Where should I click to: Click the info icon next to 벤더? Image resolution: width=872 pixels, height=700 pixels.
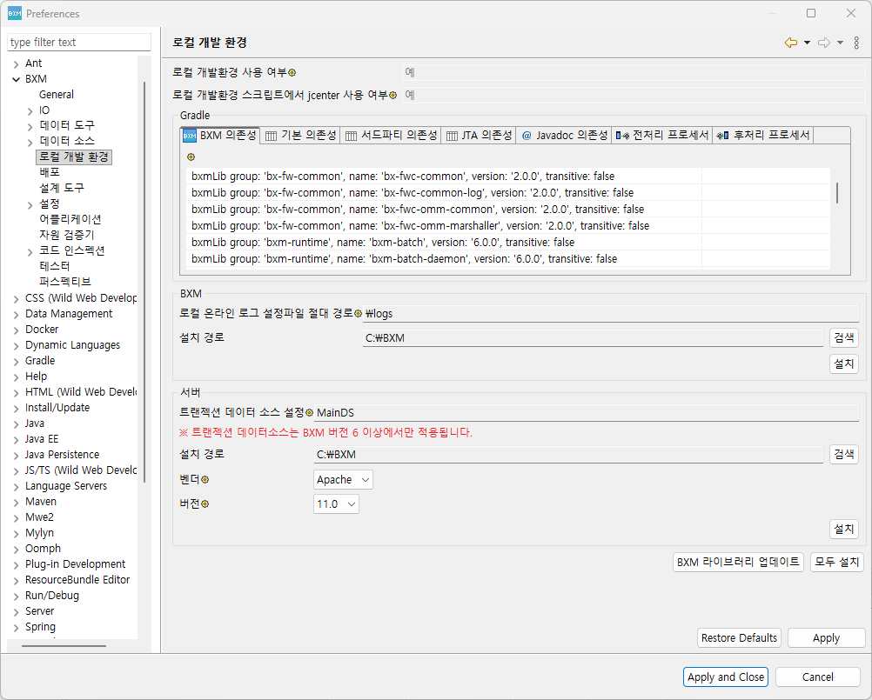click(206, 480)
